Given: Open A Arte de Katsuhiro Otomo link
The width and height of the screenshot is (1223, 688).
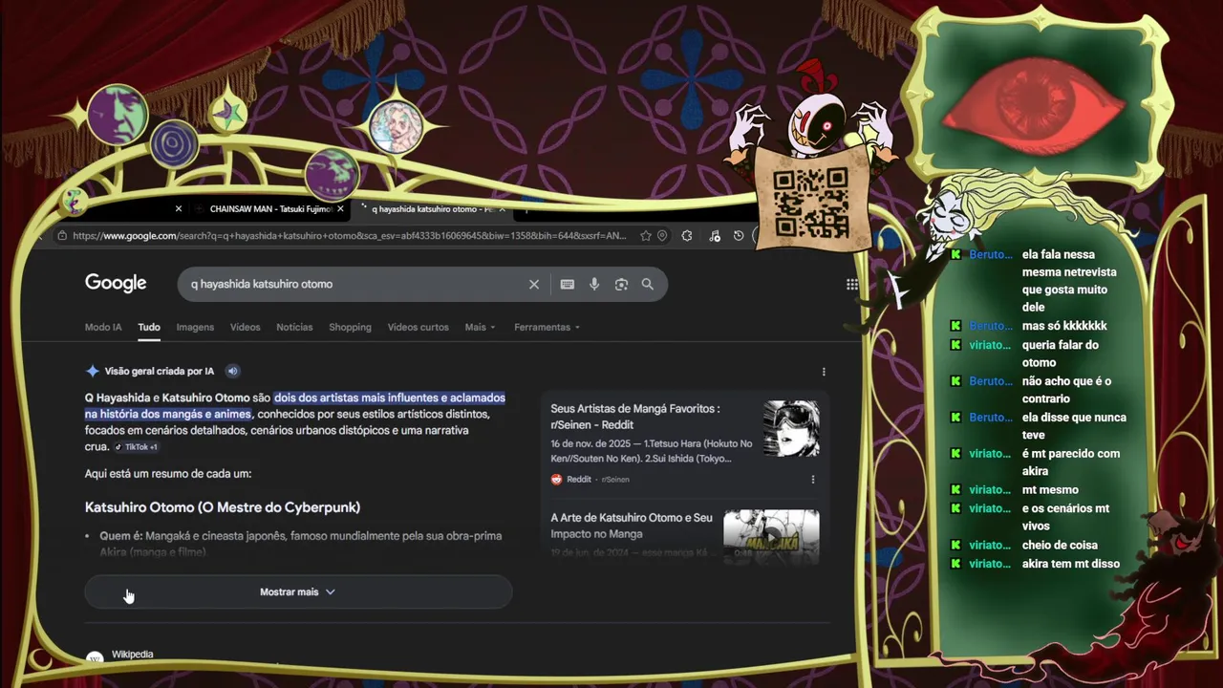Looking at the screenshot, I should click(x=632, y=525).
